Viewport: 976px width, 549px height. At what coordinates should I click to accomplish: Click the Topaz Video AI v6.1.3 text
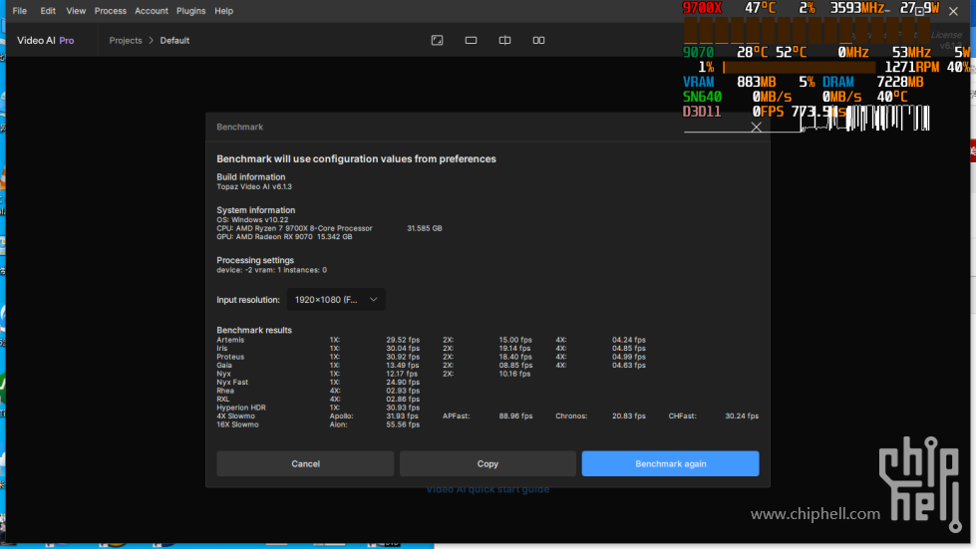[x=254, y=186]
